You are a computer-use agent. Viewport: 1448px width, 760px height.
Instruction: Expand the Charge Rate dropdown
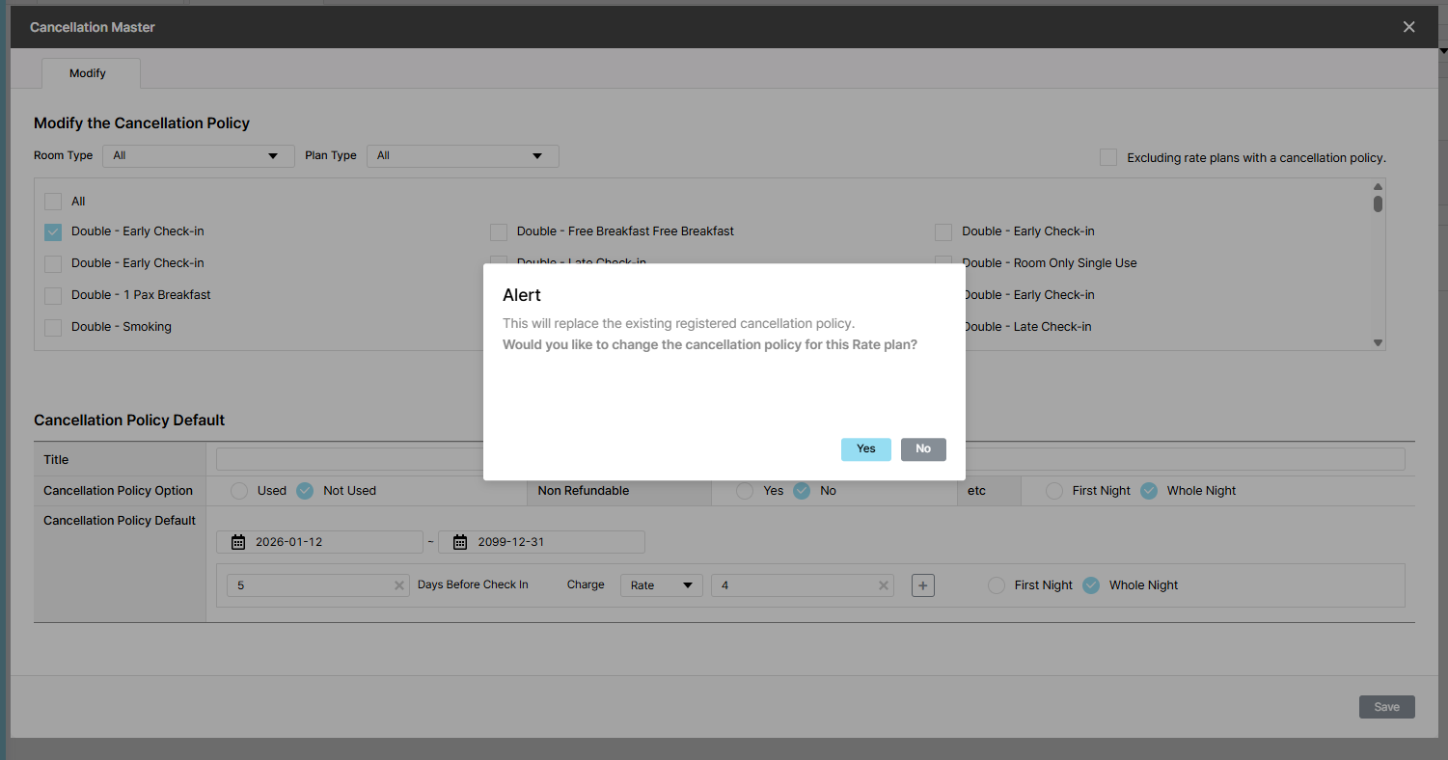661,585
